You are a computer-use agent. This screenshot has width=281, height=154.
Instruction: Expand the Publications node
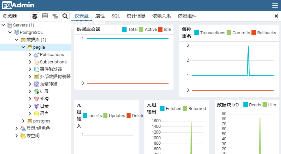[x=30, y=55]
